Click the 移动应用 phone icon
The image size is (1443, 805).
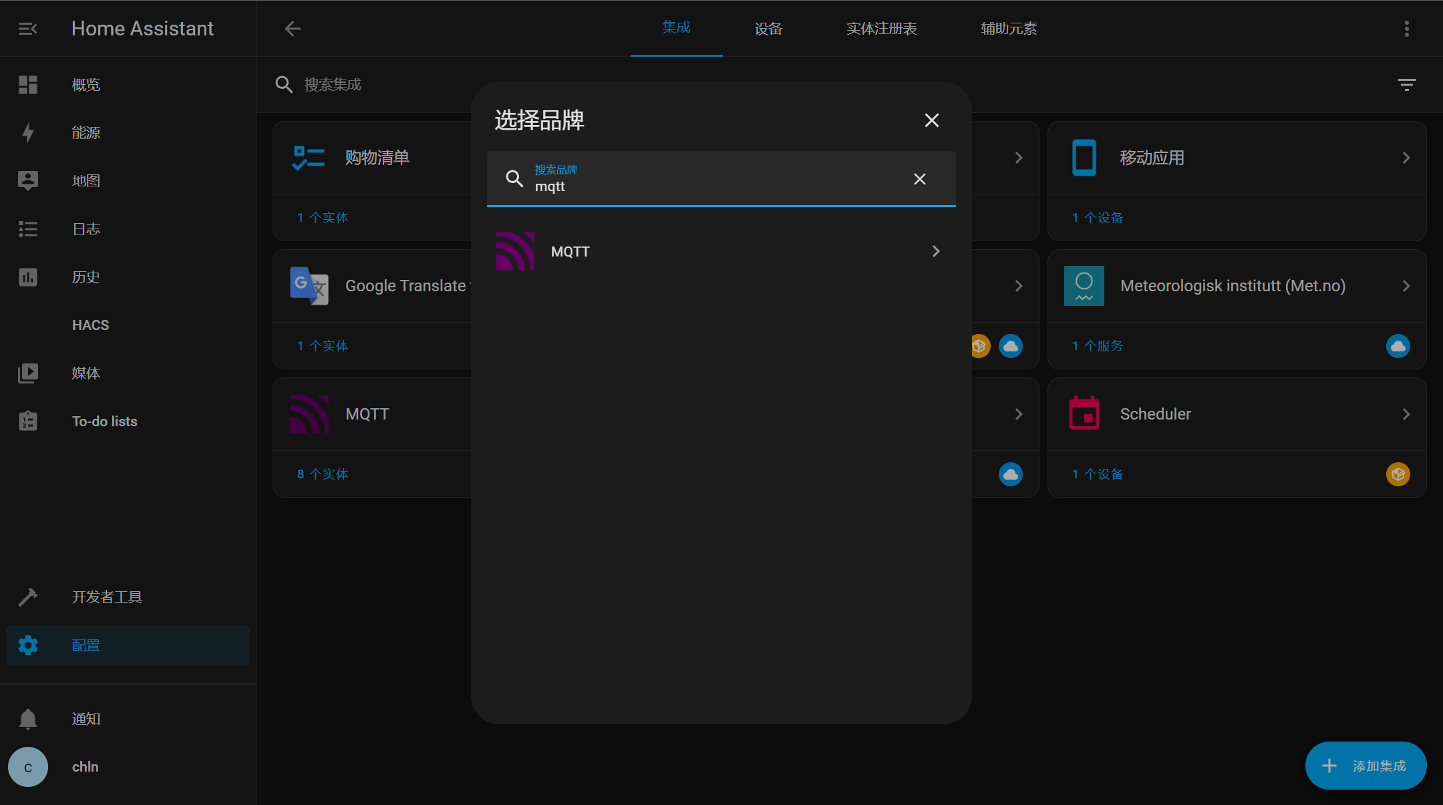coord(1084,158)
